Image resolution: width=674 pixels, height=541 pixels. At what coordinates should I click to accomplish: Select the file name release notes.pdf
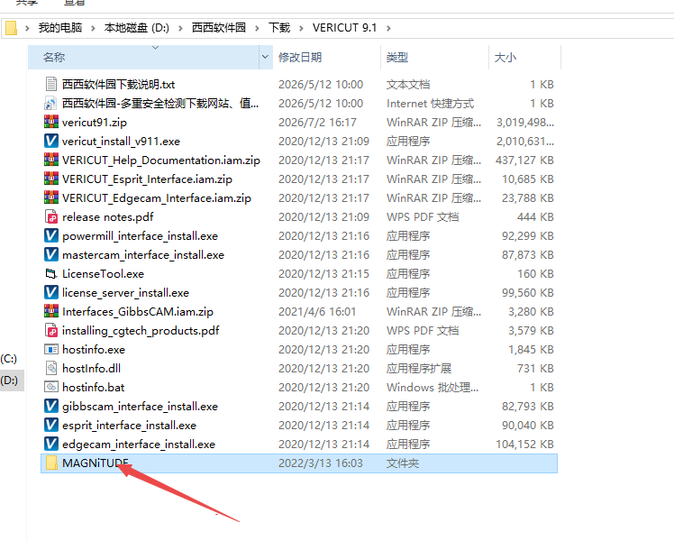point(108,217)
